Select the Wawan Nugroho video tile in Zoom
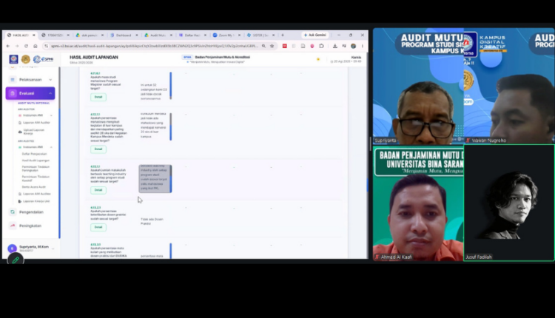 click(x=509, y=86)
